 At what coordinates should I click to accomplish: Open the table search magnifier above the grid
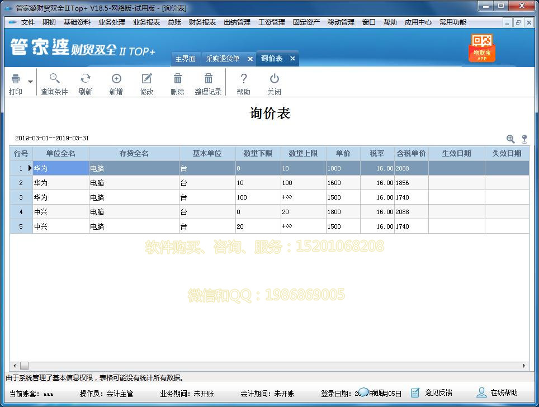(x=511, y=138)
